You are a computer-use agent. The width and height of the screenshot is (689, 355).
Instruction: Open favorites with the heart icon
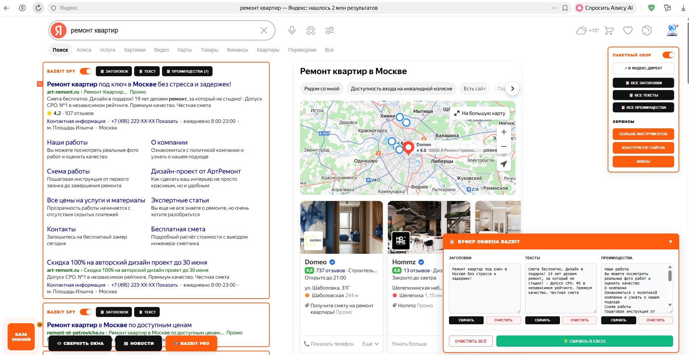point(628,30)
